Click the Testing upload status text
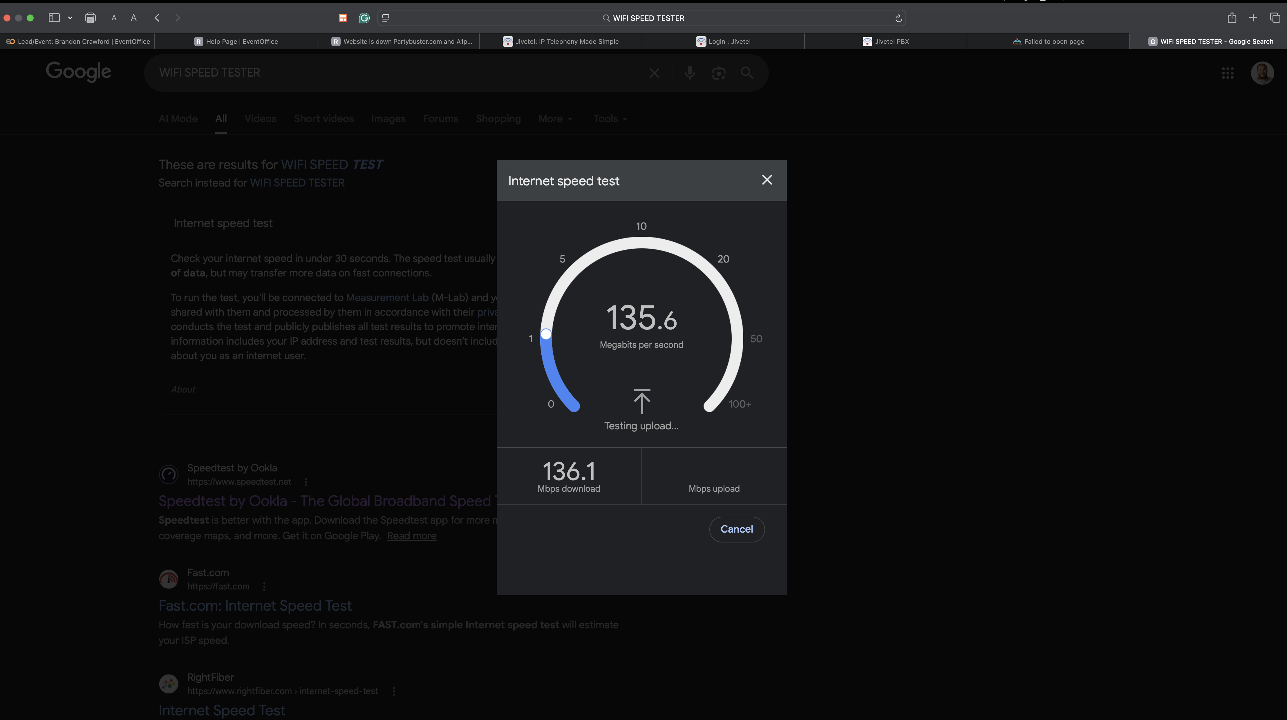Image resolution: width=1287 pixels, height=720 pixels. click(x=641, y=426)
